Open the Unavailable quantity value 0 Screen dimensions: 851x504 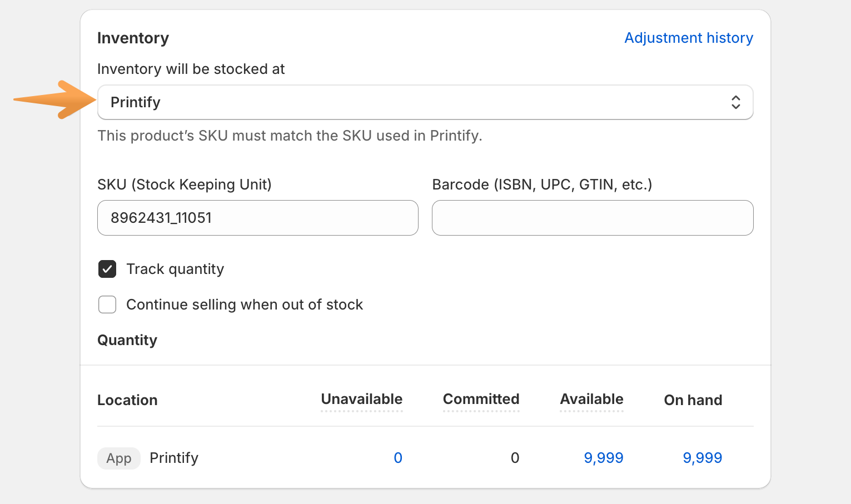(x=398, y=458)
